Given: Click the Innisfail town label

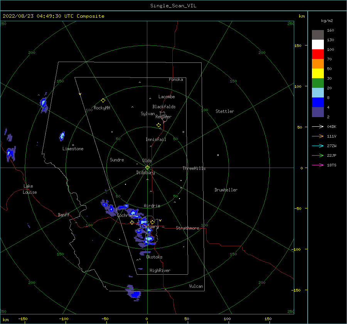Looking at the screenshot, I should [x=156, y=139].
